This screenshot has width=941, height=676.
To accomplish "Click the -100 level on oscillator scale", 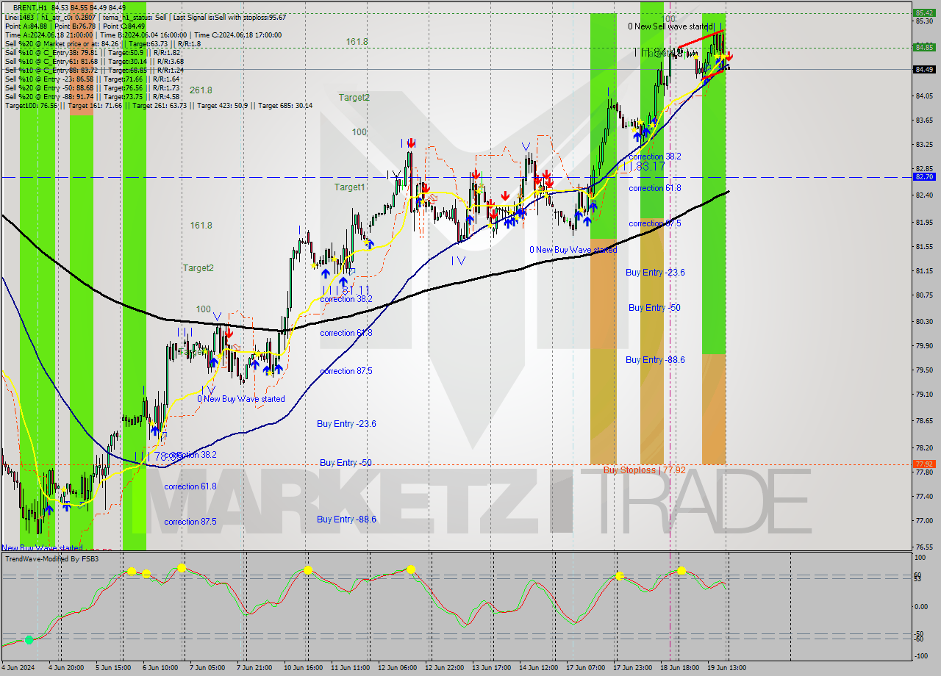I will click(x=920, y=656).
